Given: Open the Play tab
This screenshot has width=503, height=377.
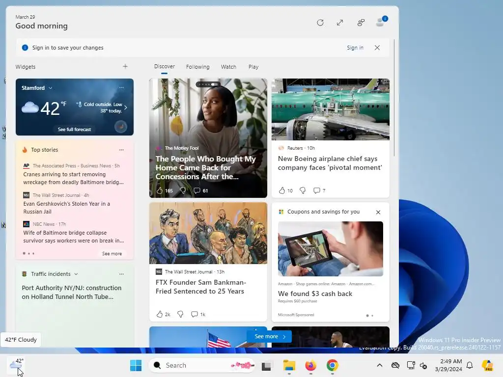Looking at the screenshot, I should (253, 67).
